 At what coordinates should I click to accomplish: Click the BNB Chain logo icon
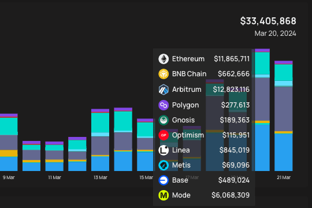click(x=164, y=74)
